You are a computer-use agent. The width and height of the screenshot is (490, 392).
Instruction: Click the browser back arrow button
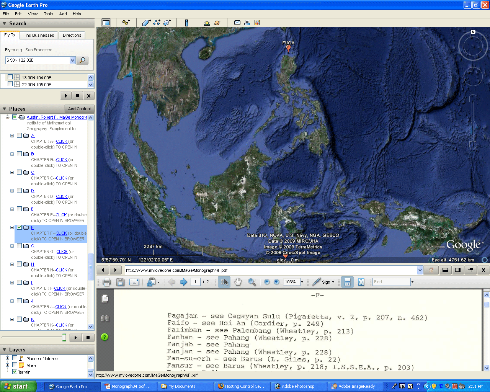[x=103, y=270]
